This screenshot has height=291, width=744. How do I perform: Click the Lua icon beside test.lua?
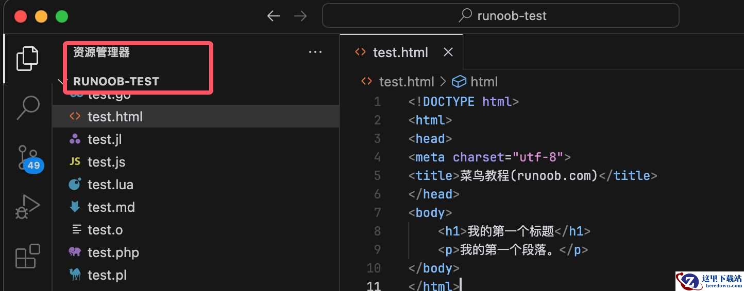(x=75, y=184)
